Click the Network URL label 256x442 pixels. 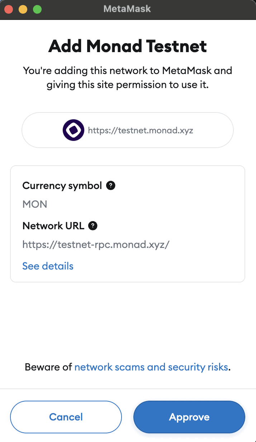(53, 226)
